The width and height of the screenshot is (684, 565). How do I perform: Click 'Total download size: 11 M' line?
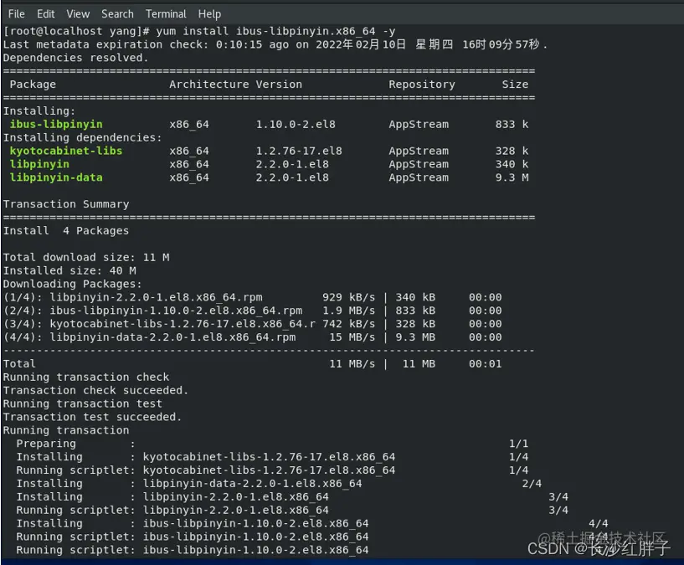coord(86,258)
